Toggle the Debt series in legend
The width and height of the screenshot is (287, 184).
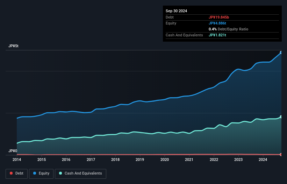[17, 174]
